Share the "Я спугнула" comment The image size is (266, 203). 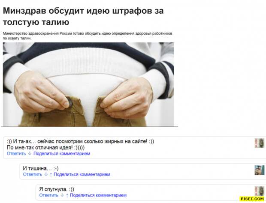tap(98, 195)
